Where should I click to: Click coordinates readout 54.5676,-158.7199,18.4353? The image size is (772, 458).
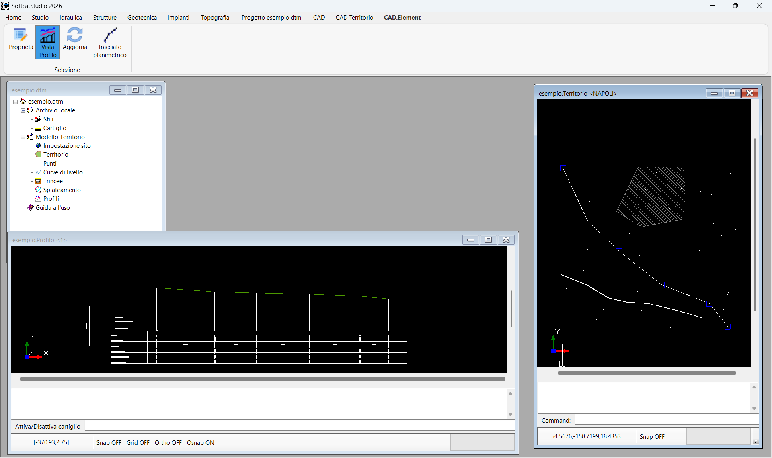click(586, 436)
